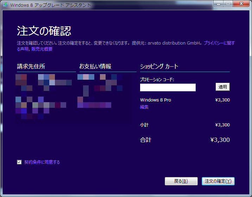Click the 請求先住所 section heading

coord(31,66)
